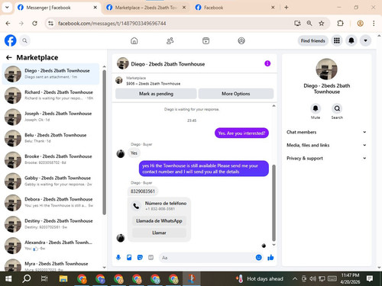Image resolution: width=382 pixels, height=286 pixels.
Task: Open the Friends icon in top navigation
Action: 170,40
